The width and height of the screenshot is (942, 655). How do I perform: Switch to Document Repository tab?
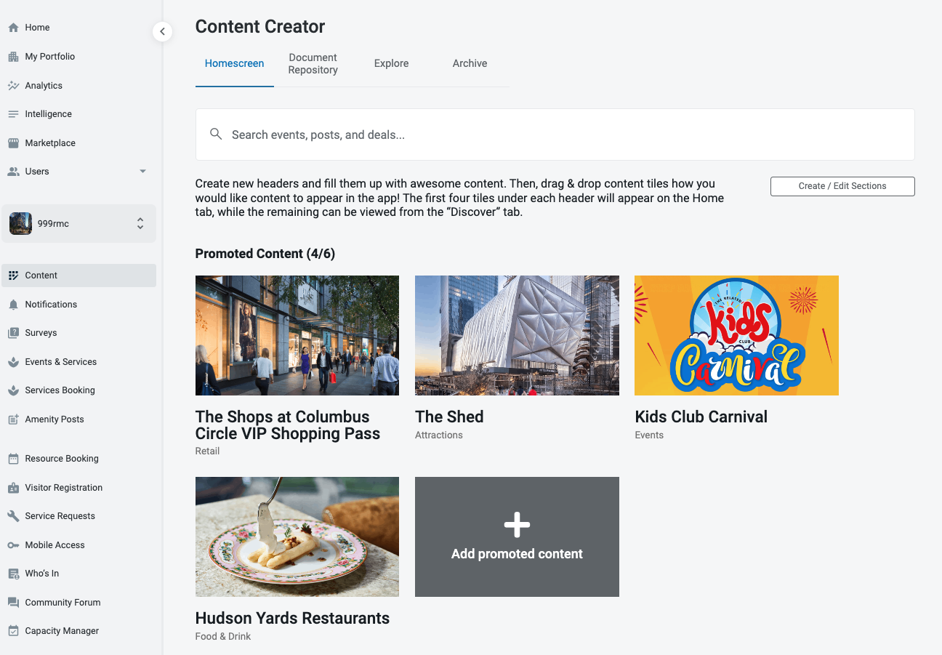click(313, 64)
